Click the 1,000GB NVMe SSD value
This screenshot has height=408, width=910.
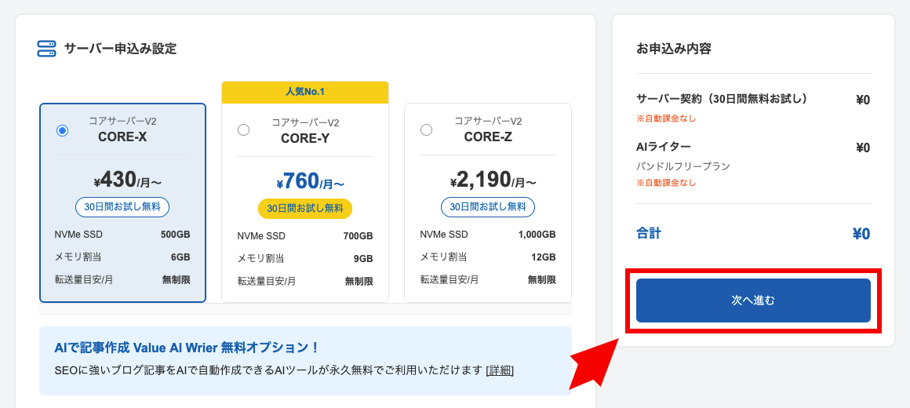[537, 235]
